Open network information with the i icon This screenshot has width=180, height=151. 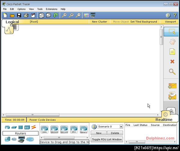click(x=168, y=15)
